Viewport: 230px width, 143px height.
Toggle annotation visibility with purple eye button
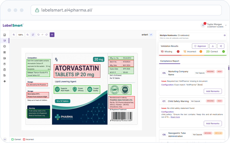click(x=52, y=35)
